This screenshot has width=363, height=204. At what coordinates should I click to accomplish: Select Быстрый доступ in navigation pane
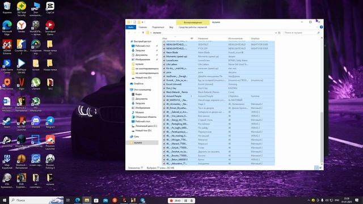(142, 41)
